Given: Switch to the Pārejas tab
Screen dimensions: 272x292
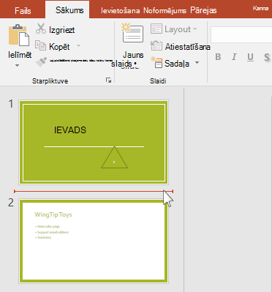Looking at the screenshot, I should (203, 10).
